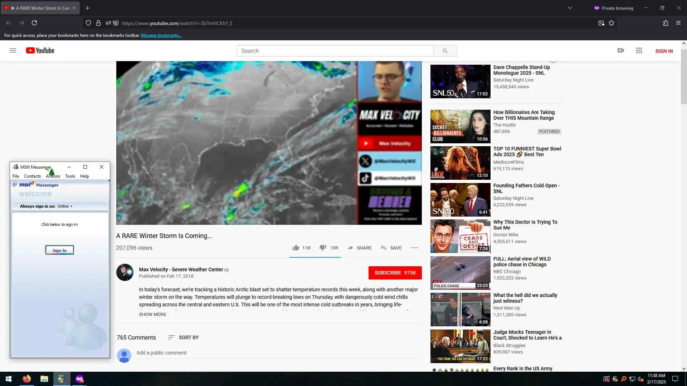Viewport: 687px width, 386px height.
Task: Save video to a playlist
Action: pos(391,248)
